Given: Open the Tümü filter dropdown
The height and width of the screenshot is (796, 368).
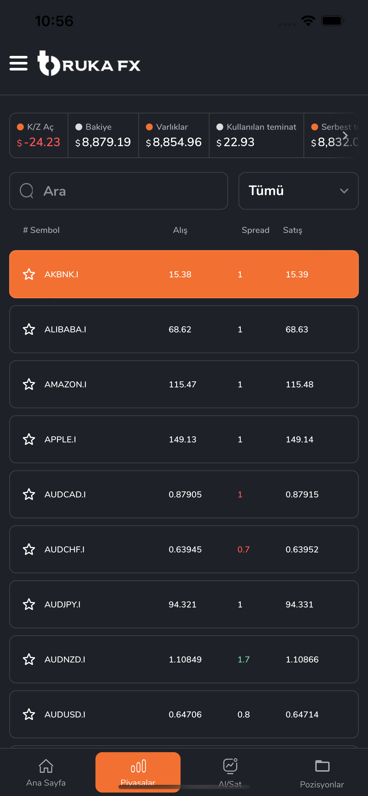Looking at the screenshot, I should tap(298, 191).
